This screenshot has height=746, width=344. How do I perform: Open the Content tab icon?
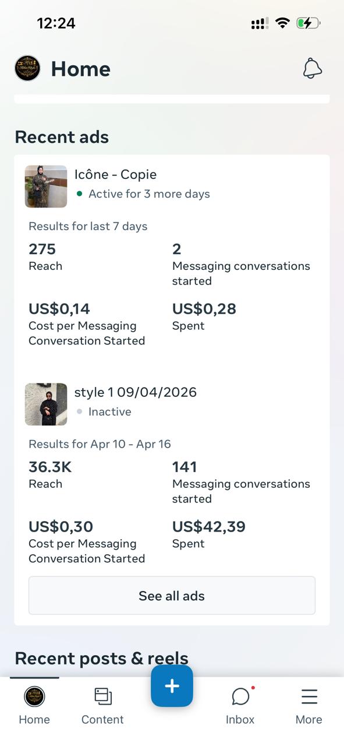click(103, 696)
